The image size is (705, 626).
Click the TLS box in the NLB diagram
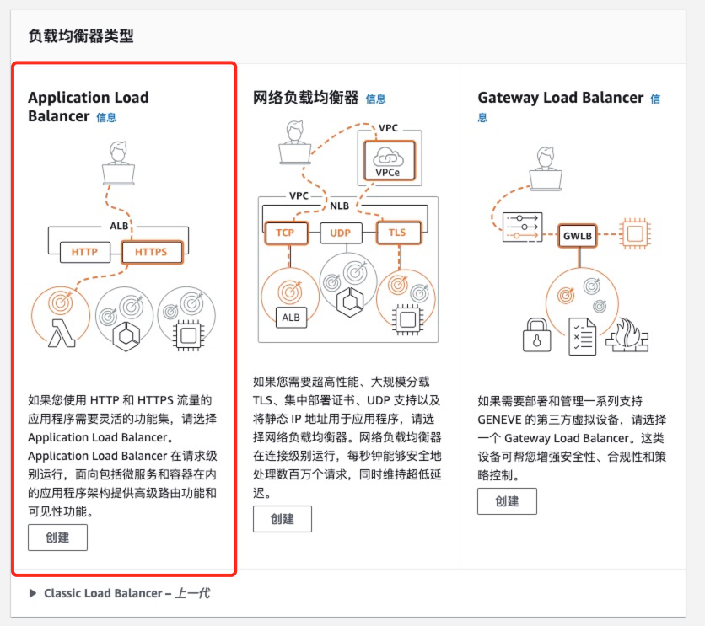pyautogui.click(x=398, y=233)
